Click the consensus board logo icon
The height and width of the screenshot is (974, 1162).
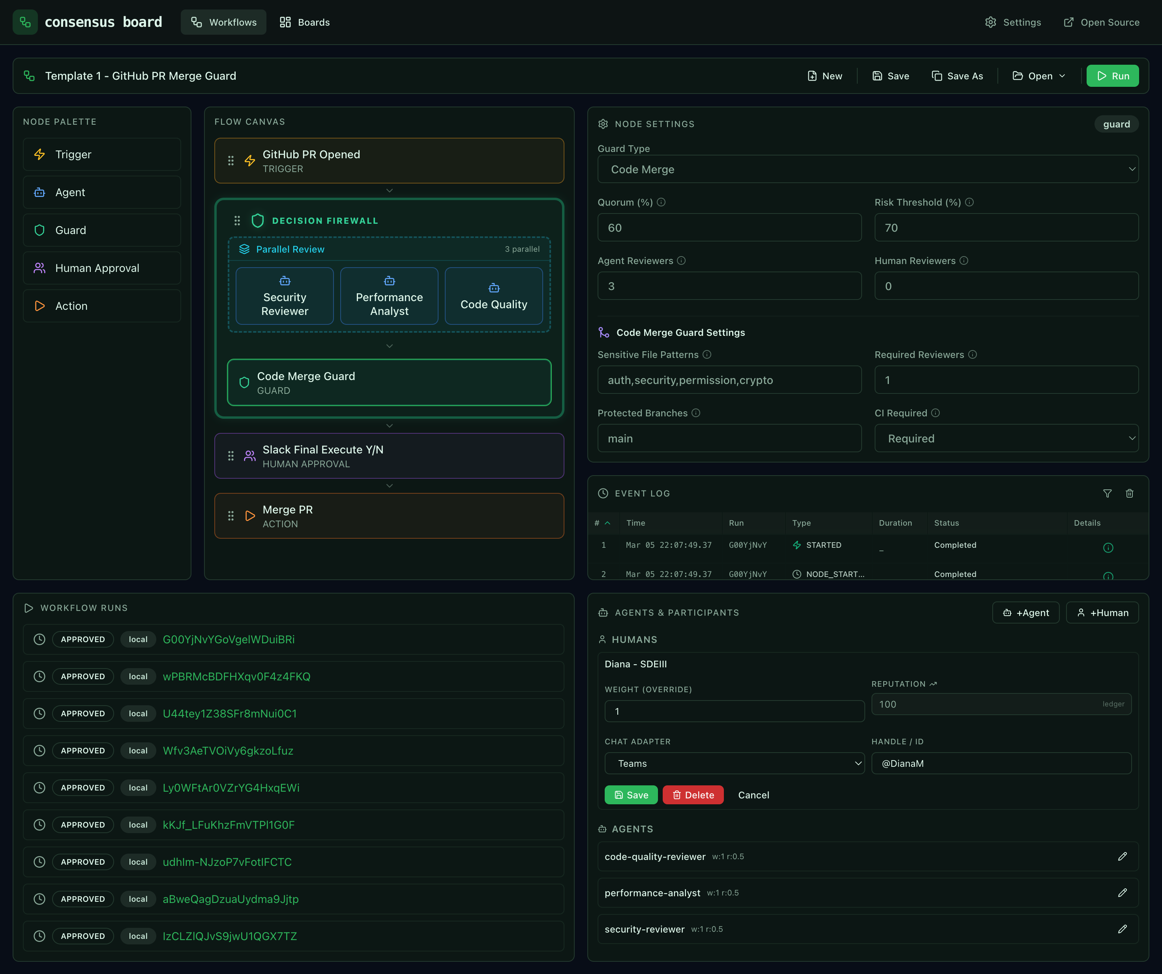pos(25,22)
